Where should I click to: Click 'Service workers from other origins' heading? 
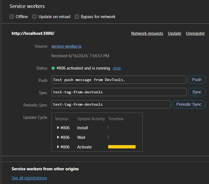click(x=45, y=169)
